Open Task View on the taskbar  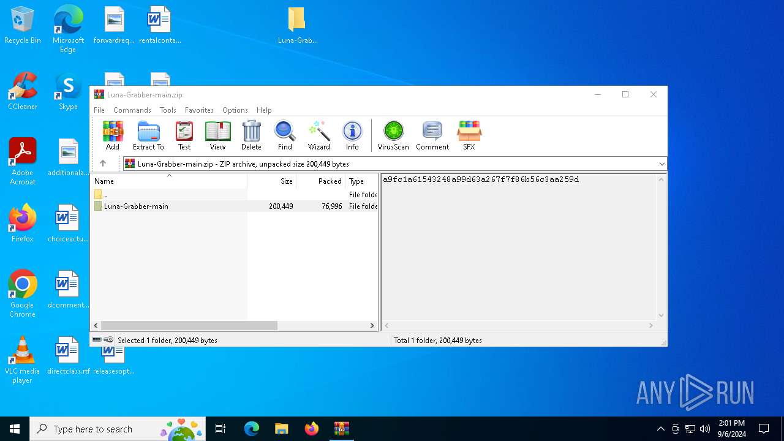click(221, 429)
